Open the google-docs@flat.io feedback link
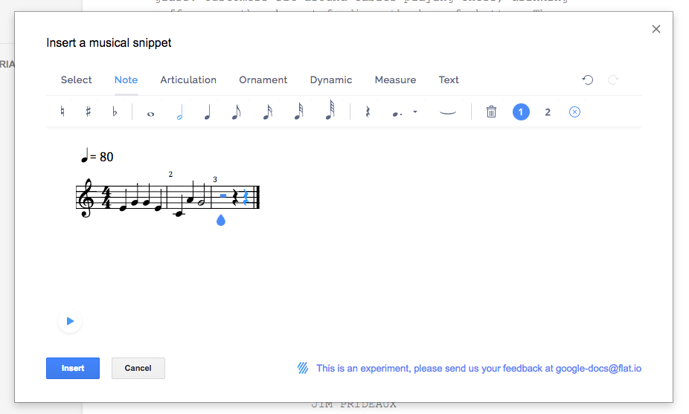 [x=598, y=368]
